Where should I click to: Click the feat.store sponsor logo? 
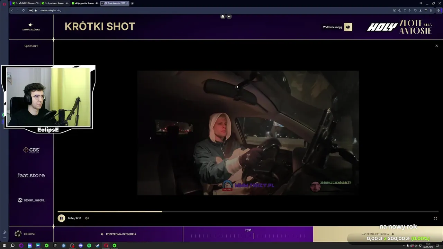click(31, 175)
